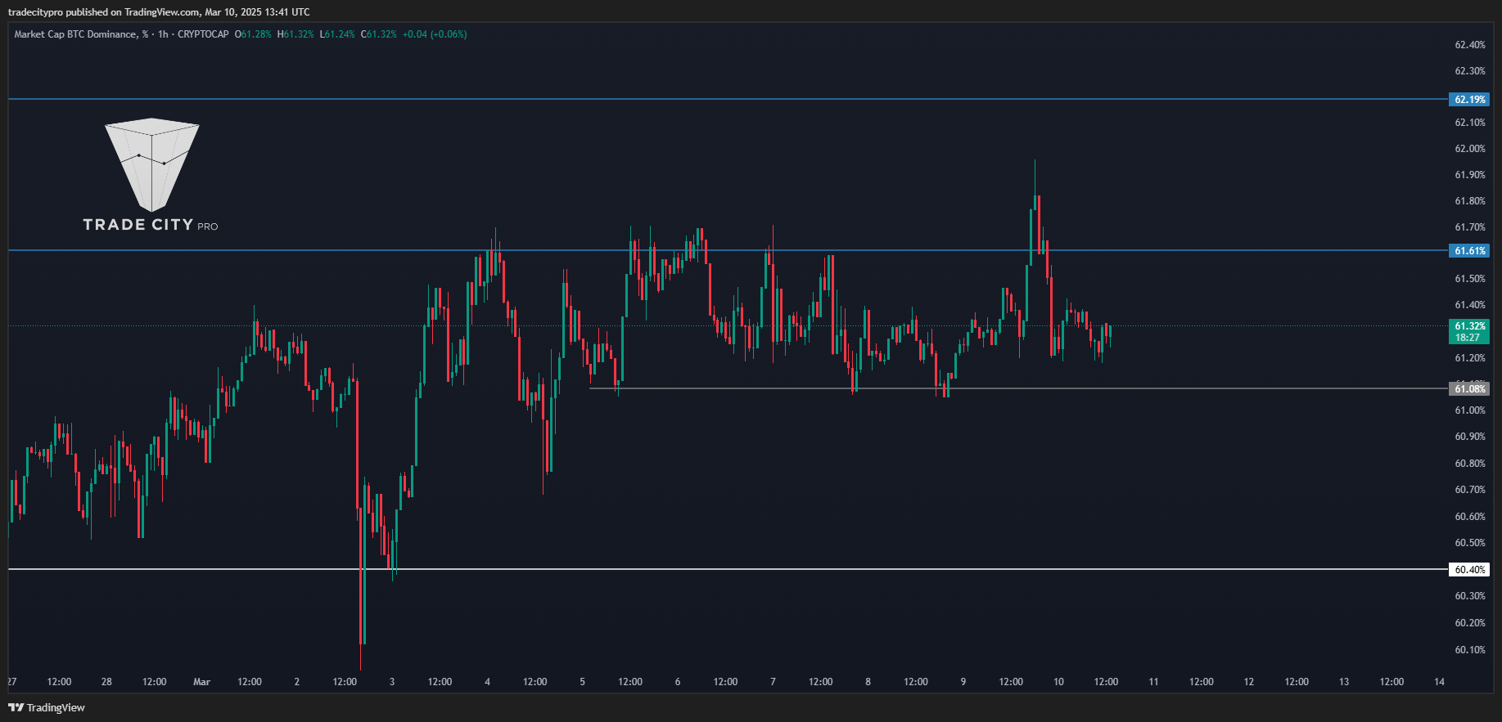This screenshot has height=722, width=1502.
Task: Select the blue horizontal line at 61.61%
Action: 728,250
